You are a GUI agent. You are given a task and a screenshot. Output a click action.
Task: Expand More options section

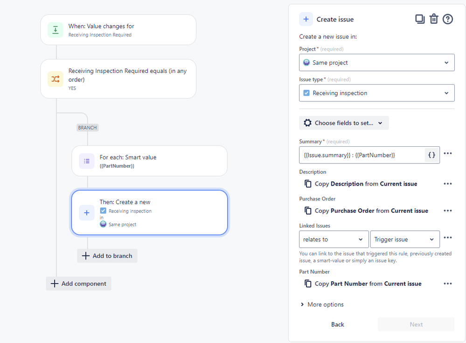pos(322,304)
